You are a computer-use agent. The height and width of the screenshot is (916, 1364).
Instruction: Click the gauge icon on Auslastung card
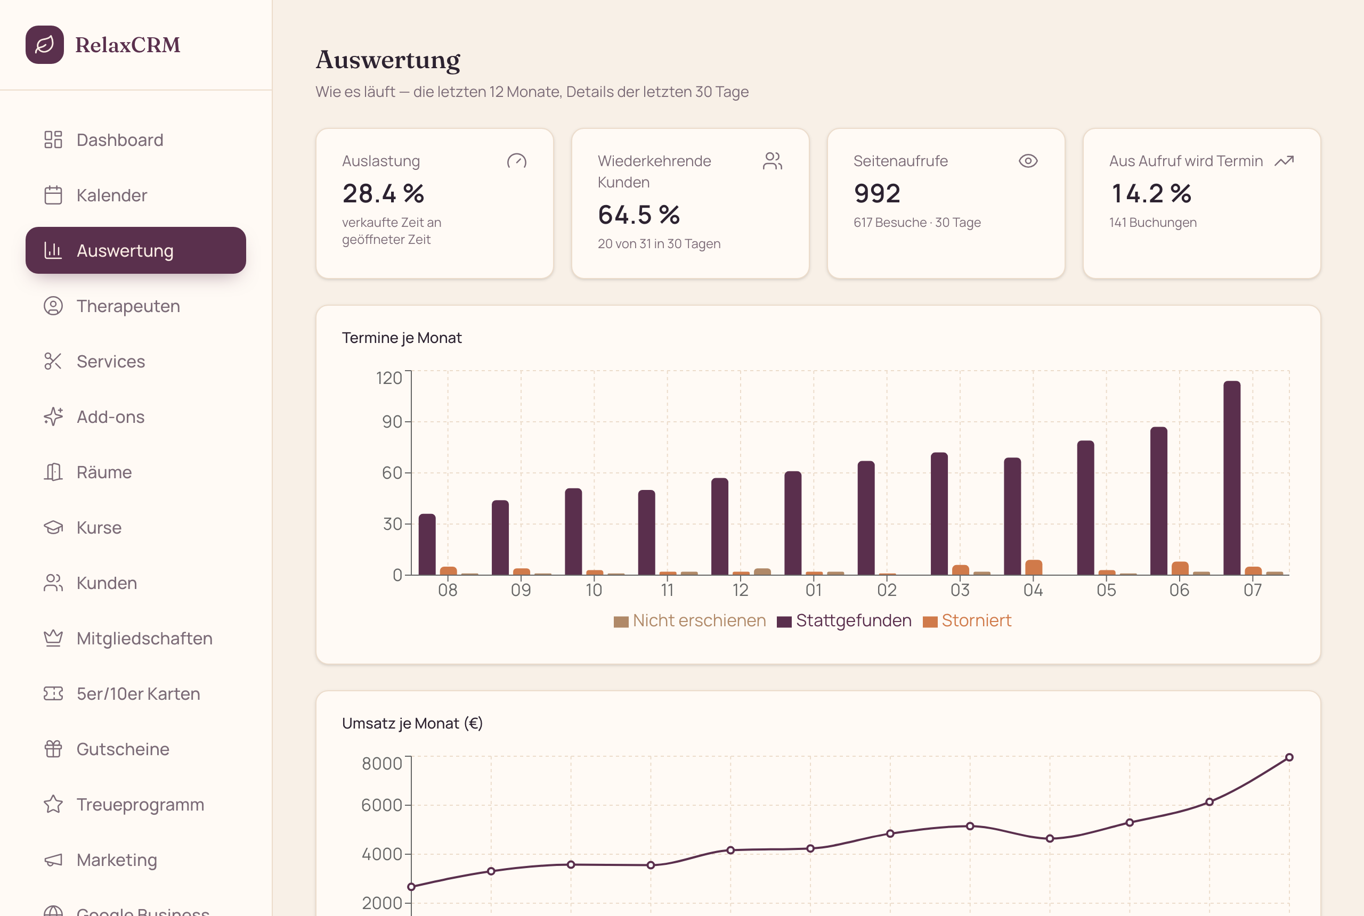click(517, 161)
